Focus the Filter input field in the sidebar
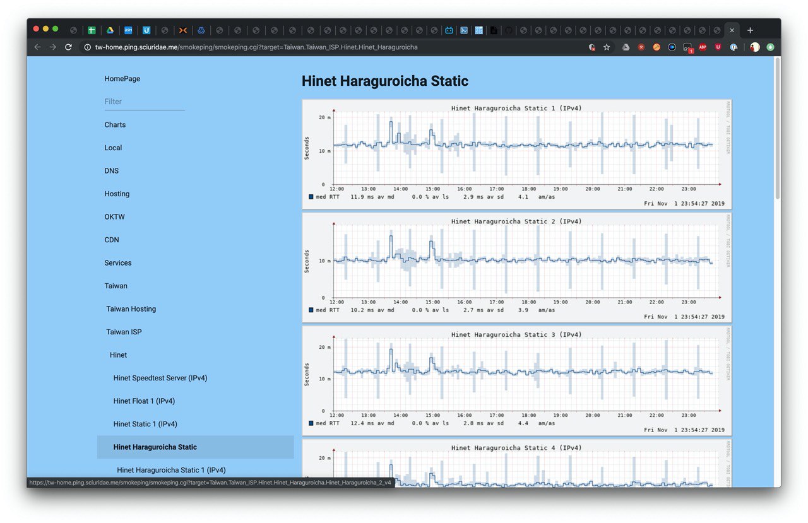The height and width of the screenshot is (523, 808). [145, 102]
